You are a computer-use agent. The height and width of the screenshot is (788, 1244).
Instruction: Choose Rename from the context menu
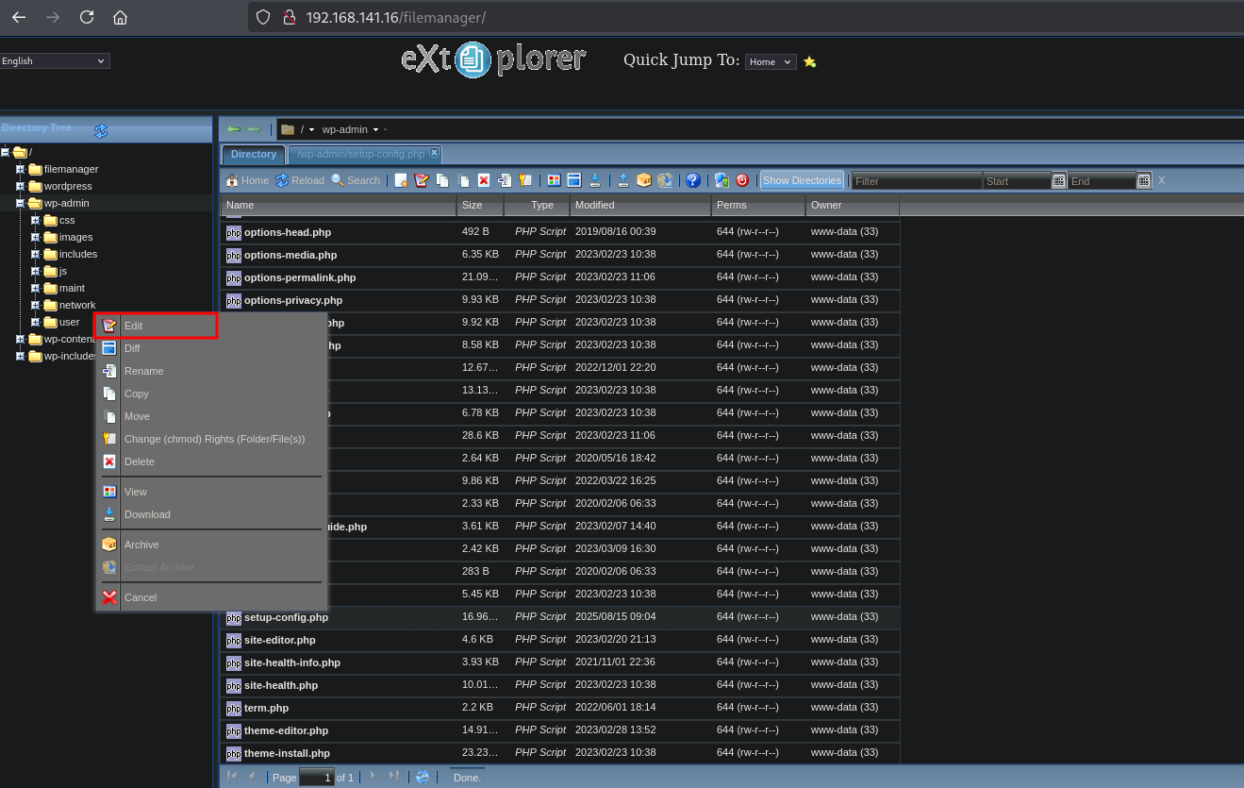[x=143, y=371]
